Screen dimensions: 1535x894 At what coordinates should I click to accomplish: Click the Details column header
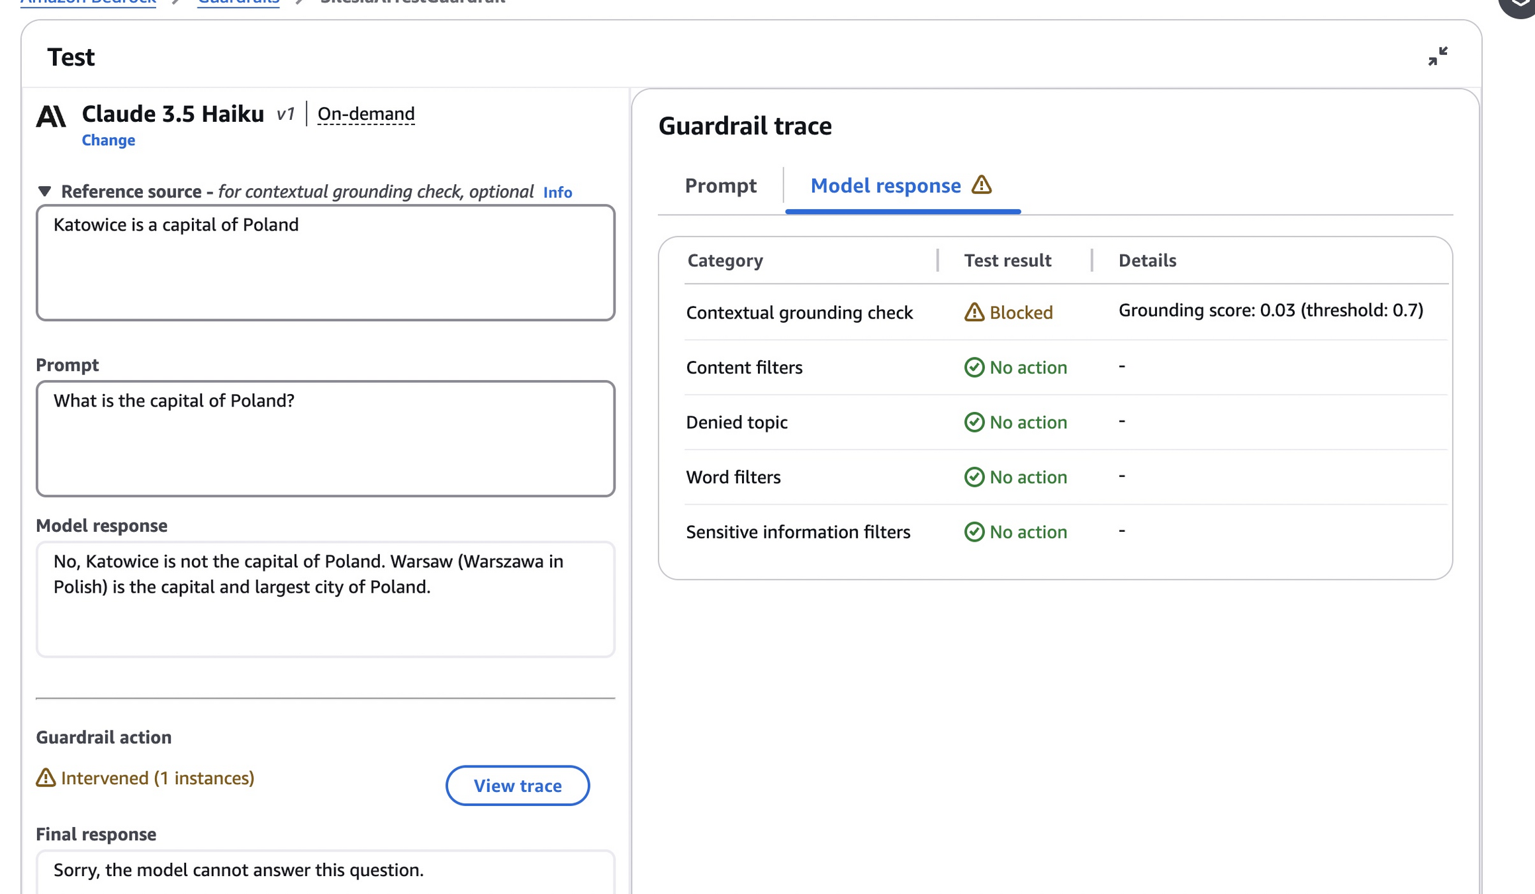(x=1147, y=260)
